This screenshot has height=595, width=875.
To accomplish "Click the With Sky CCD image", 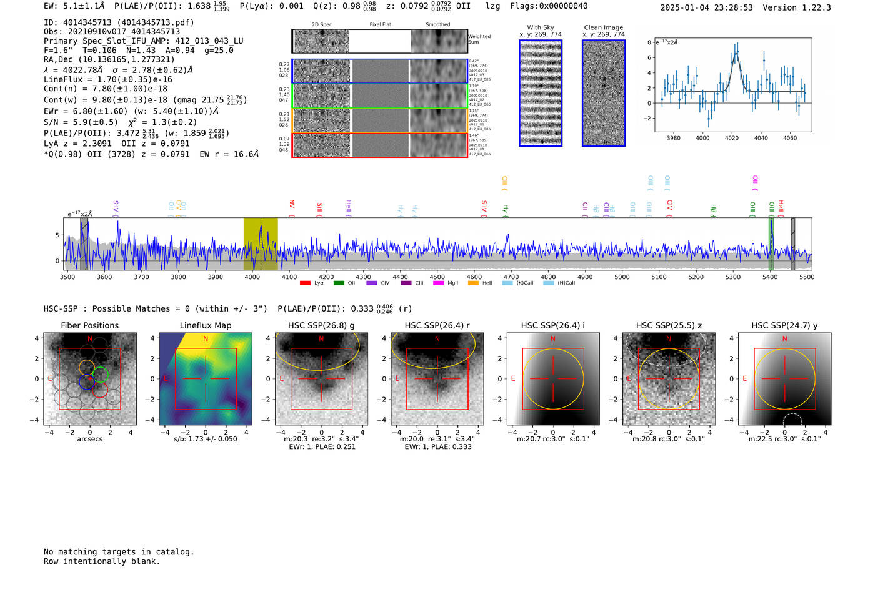I will pyautogui.click(x=541, y=93).
